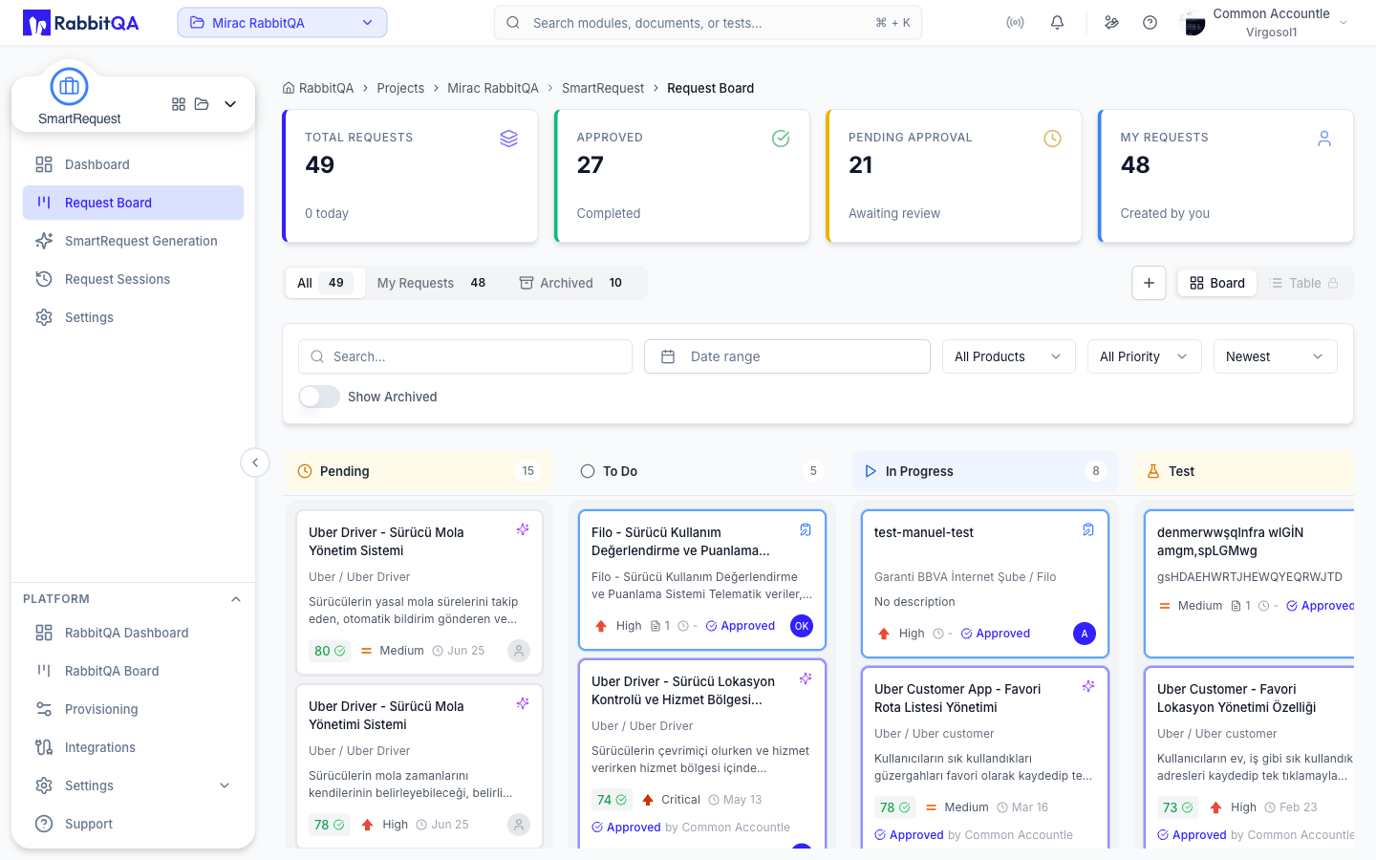The width and height of the screenshot is (1376, 860).
Task: Go to Provisioning
Action: tap(133, 709)
